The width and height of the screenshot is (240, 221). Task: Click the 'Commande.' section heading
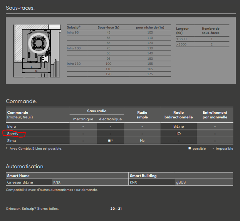21,101
